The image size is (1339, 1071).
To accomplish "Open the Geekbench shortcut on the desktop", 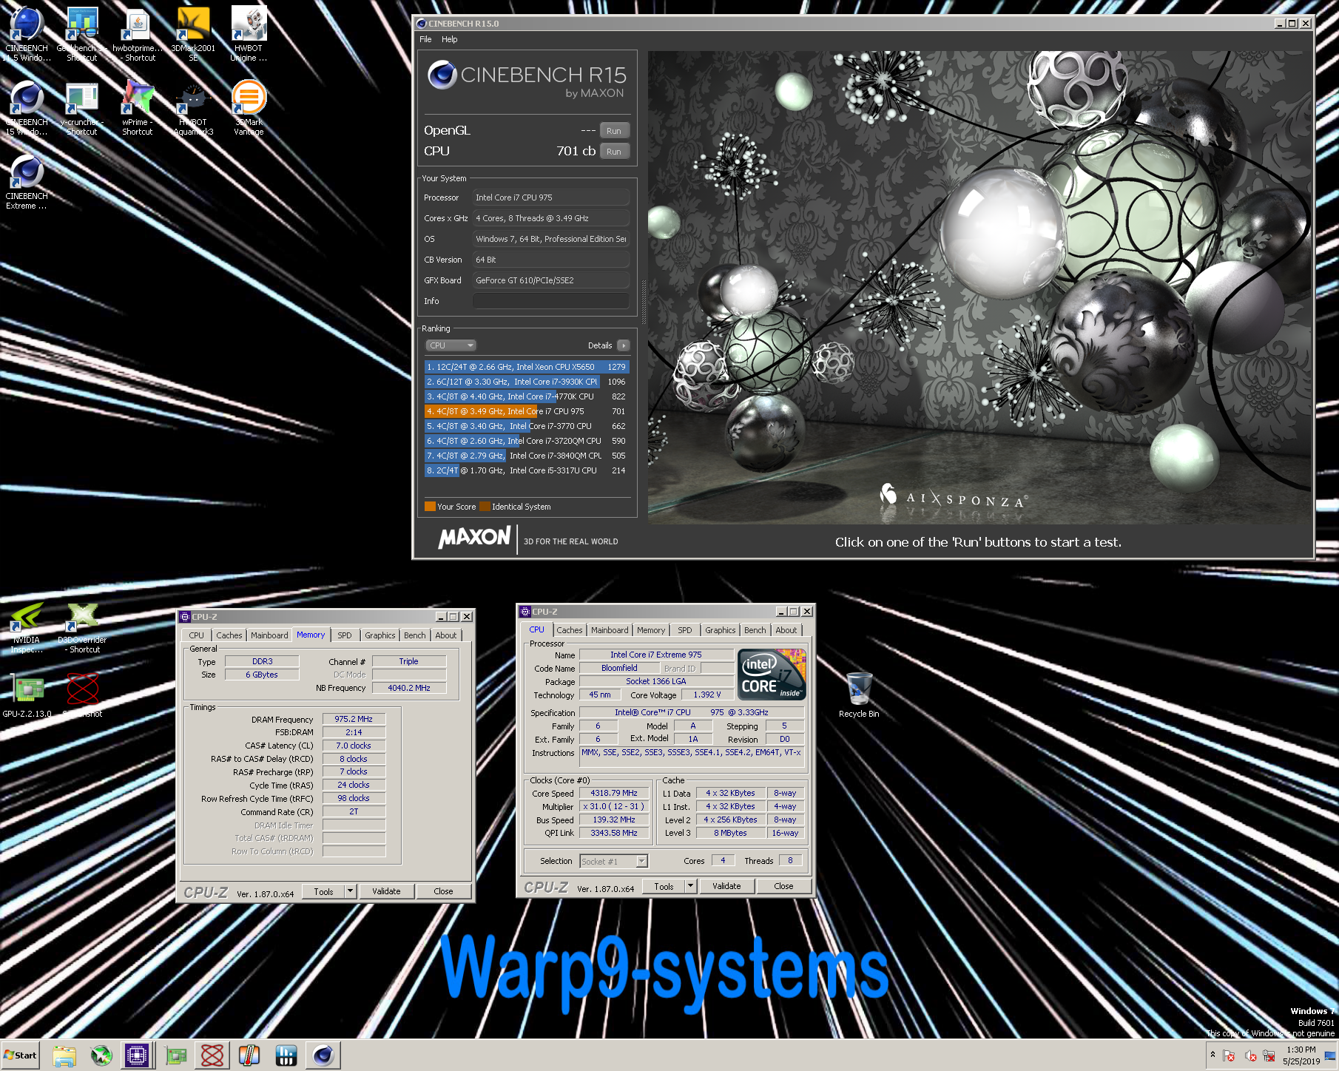I will [x=82, y=33].
